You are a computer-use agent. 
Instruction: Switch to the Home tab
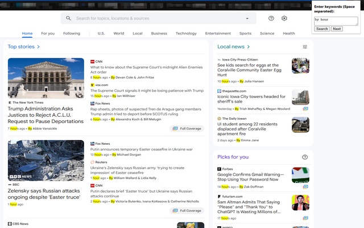point(27,33)
